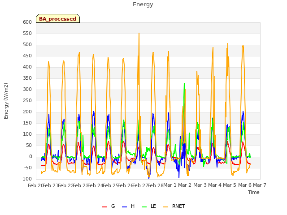Viewport: 287px width, 215px height.
Task: Click the BA_processed label box
Action: click(x=58, y=18)
